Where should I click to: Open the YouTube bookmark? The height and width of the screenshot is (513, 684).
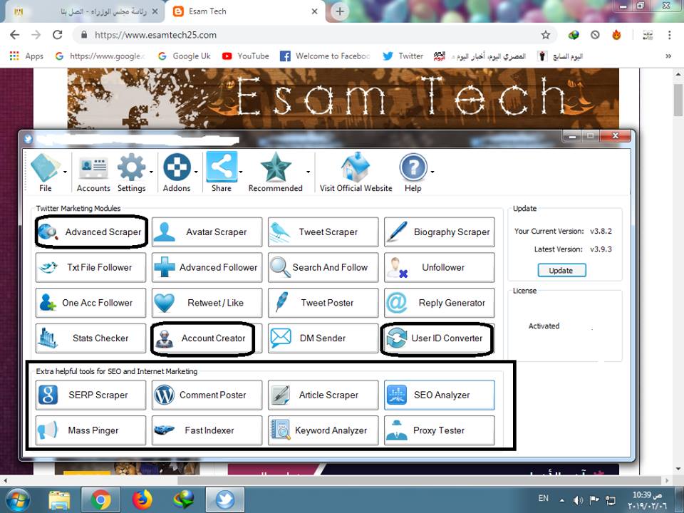click(246, 56)
